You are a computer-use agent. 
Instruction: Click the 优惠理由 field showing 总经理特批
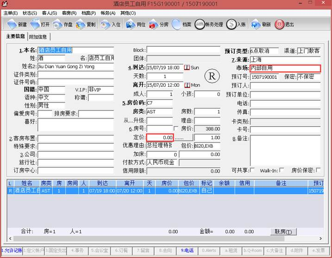(159, 146)
